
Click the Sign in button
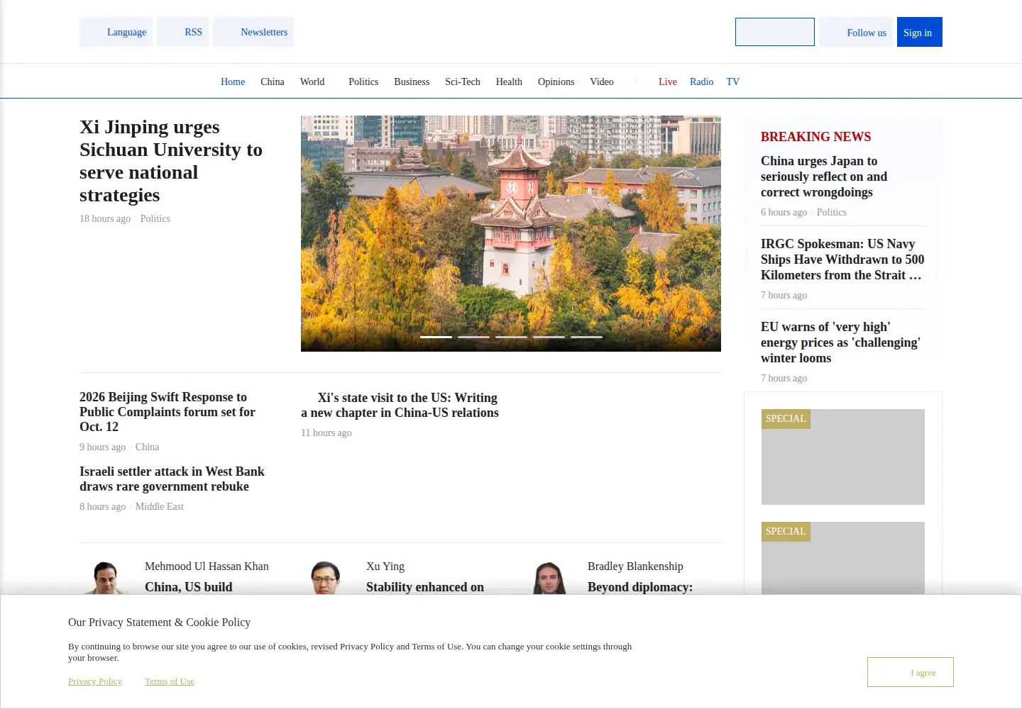click(x=920, y=32)
